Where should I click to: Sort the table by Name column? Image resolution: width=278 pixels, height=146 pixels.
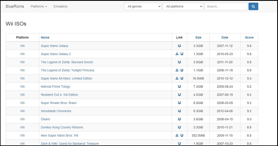pos(45,37)
